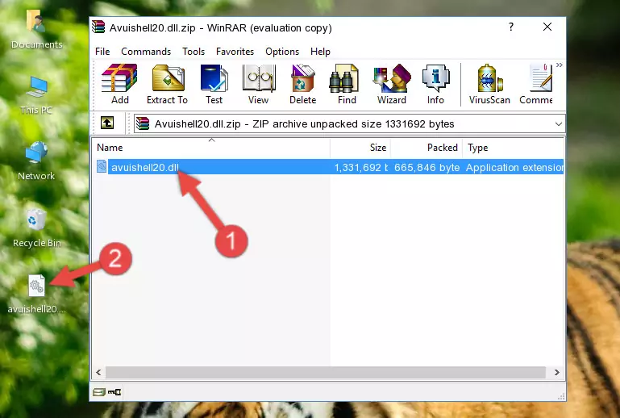
Task: Sort files by the Packed column
Action: (427, 148)
